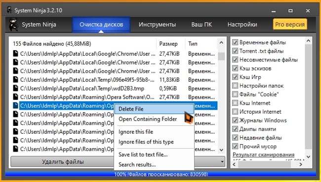
Task: Click file icon of Opera Software row
Action: pyautogui.click(x=16, y=97)
